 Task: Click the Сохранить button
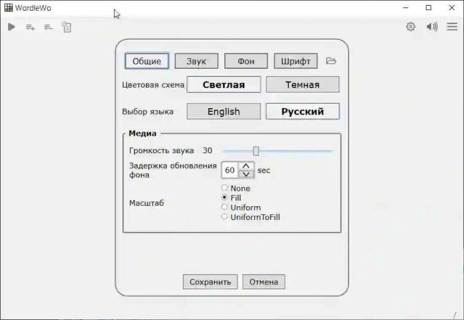coord(210,282)
